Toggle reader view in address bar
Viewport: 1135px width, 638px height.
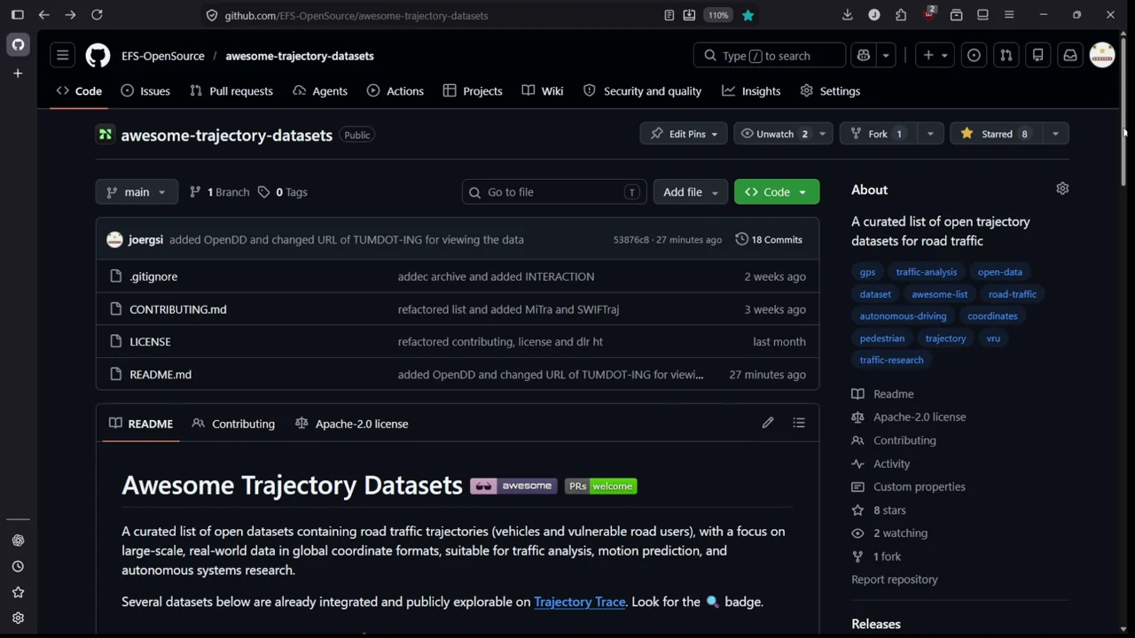[x=669, y=15]
